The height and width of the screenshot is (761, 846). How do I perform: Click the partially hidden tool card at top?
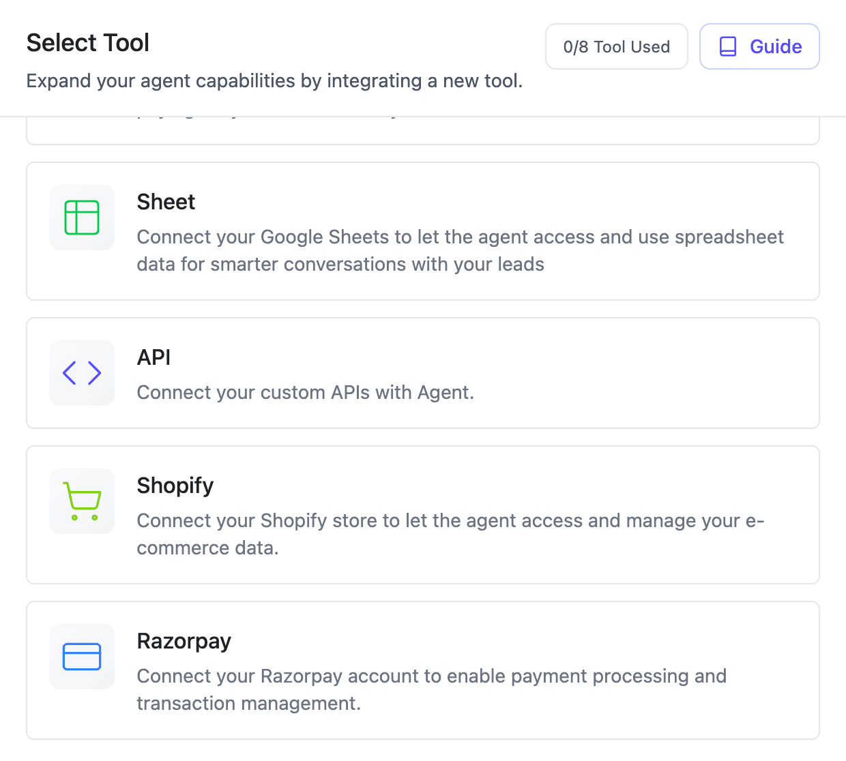click(x=423, y=131)
